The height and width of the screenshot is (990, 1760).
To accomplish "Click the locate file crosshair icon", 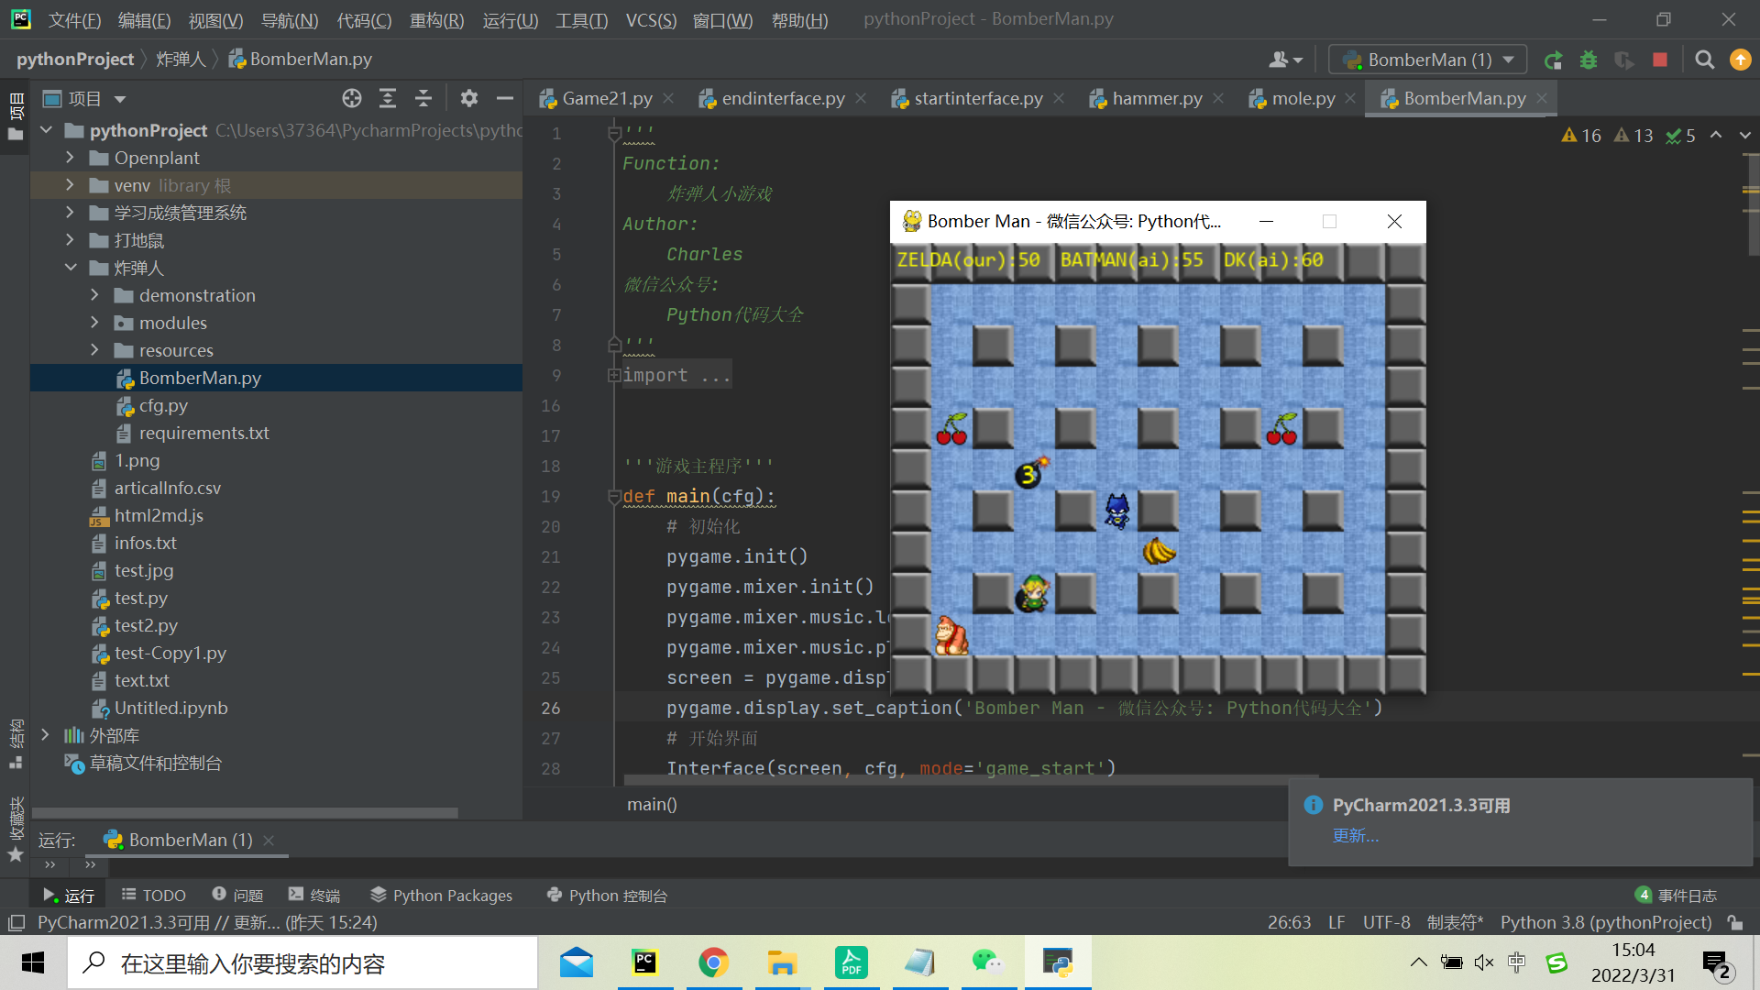I will tap(352, 98).
